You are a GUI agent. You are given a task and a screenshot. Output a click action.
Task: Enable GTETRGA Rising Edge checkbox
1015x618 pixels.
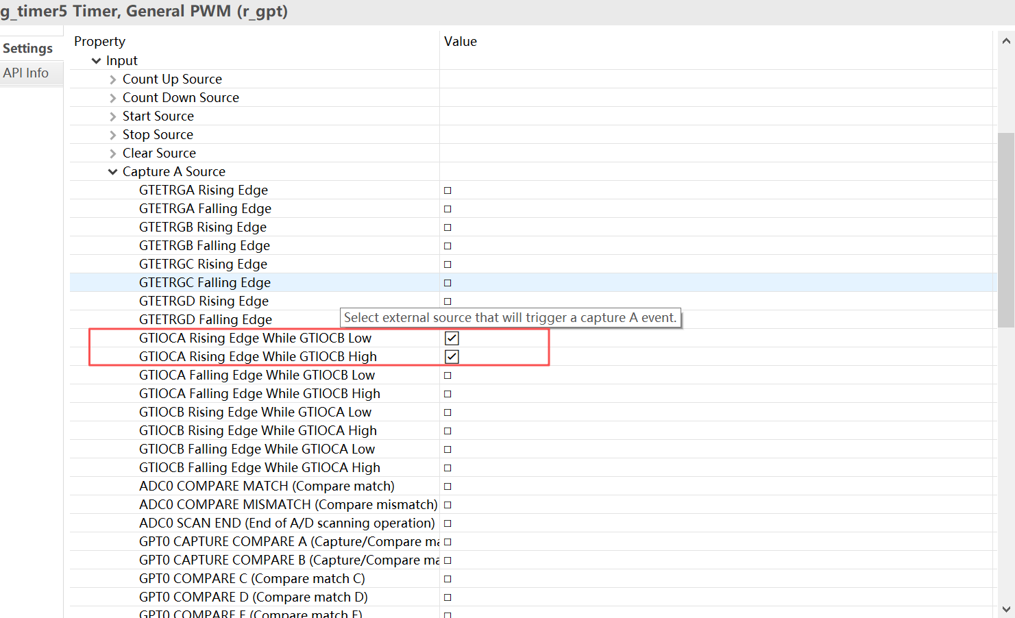tap(448, 190)
